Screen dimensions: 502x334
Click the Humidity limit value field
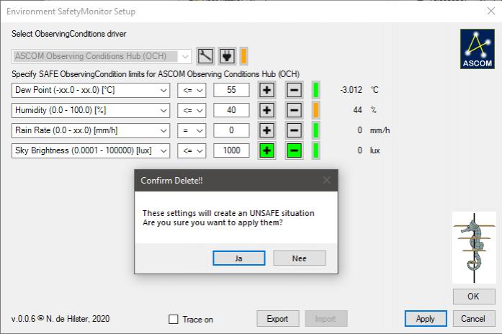click(x=231, y=110)
